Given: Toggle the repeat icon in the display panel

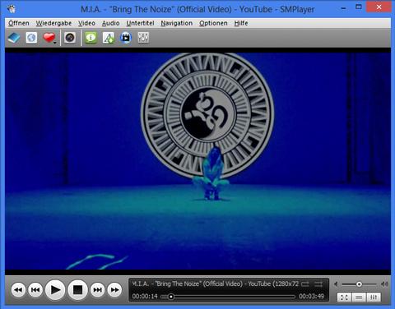Looking at the screenshot, I should tap(305, 284).
